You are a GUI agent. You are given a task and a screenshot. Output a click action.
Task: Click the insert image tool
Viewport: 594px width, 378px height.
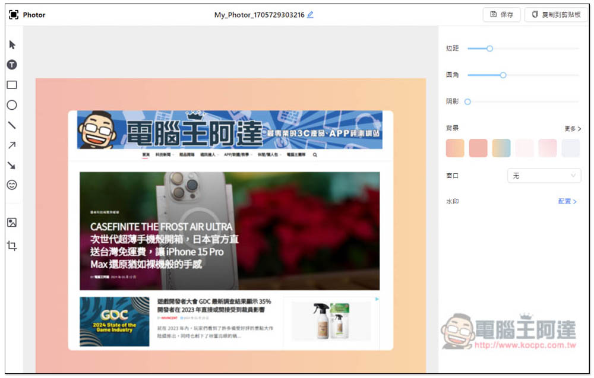click(x=12, y=223)
